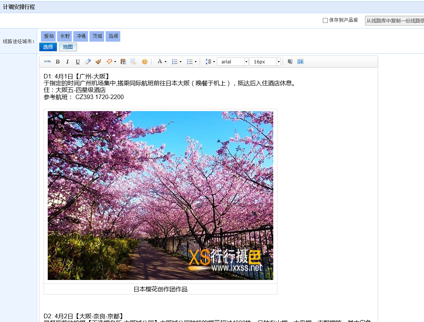Check the 保存到产品库 checkbox
This screenshot has height=322, width=424.
(325, 20)
